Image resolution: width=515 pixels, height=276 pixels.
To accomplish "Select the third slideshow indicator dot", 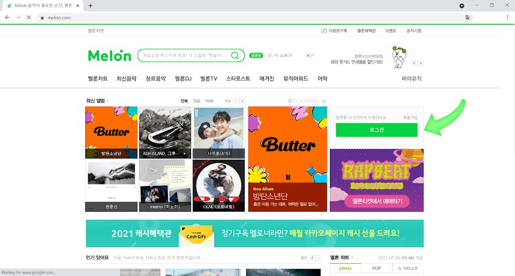I will [x=299, y=101].
